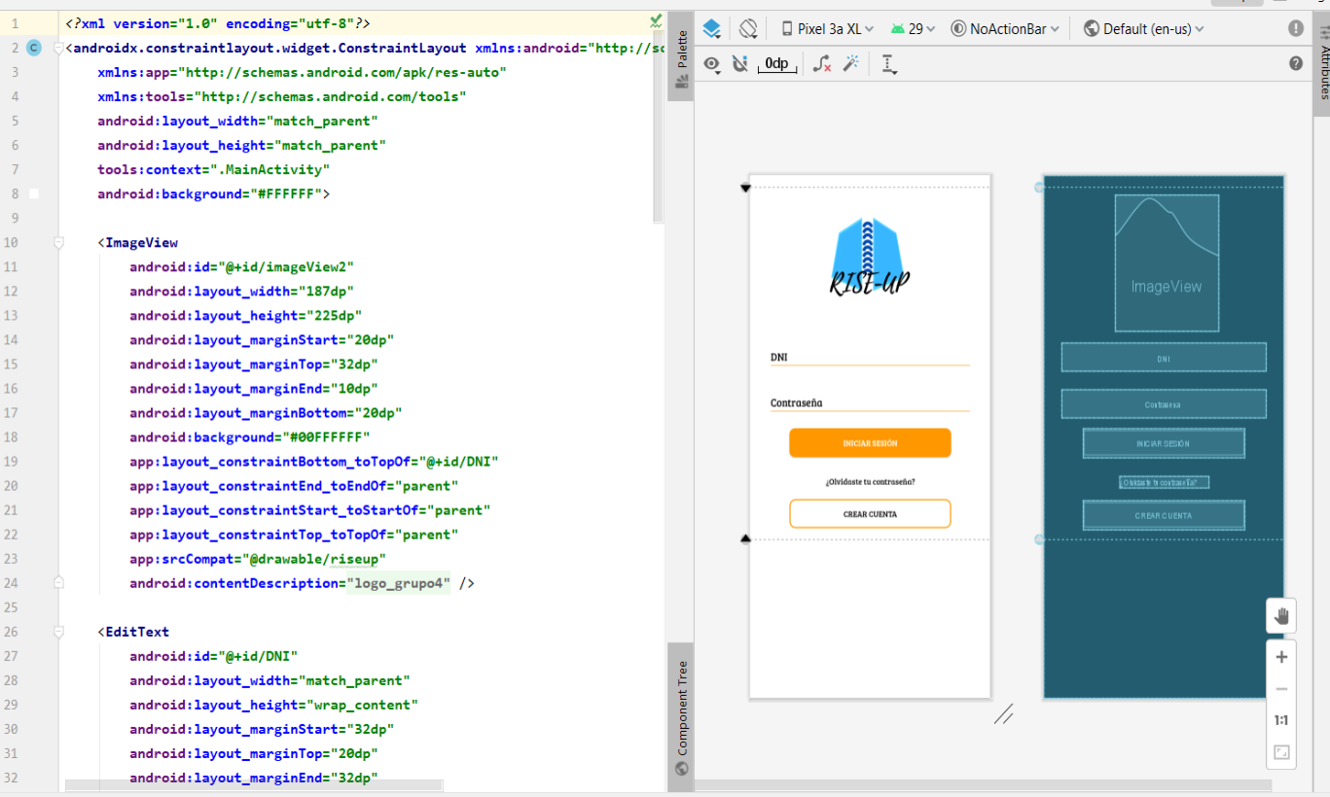Open the Default (en-us) locale dropdown
The image size is (1330, 797).
(1144, 29)
